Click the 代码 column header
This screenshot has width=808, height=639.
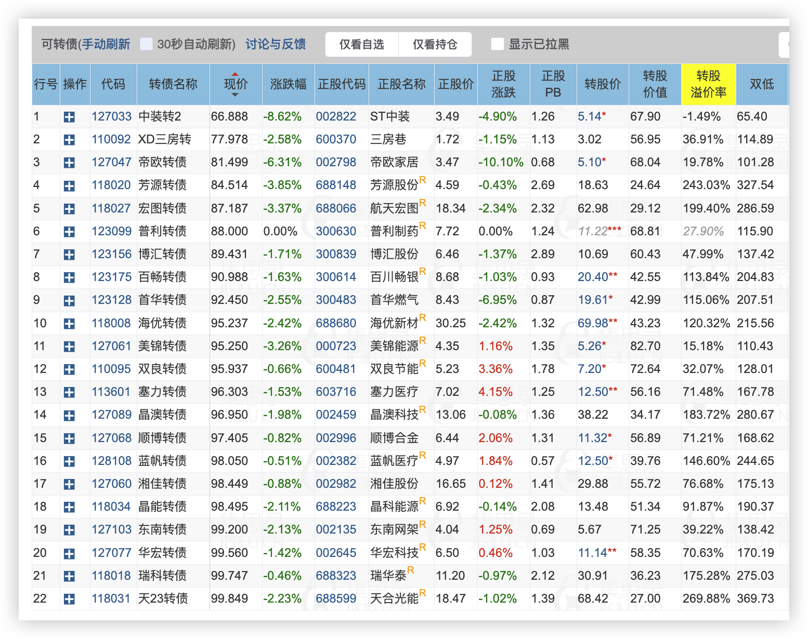(113, 84)
